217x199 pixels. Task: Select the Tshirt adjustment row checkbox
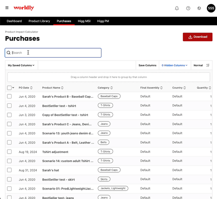(9, 152)
